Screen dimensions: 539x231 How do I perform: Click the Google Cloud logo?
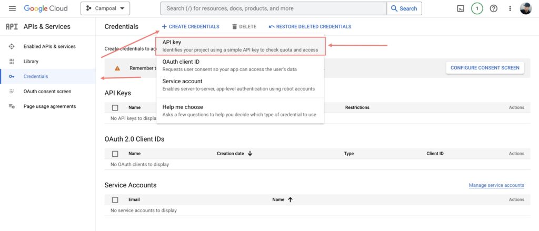click(46, 8)
